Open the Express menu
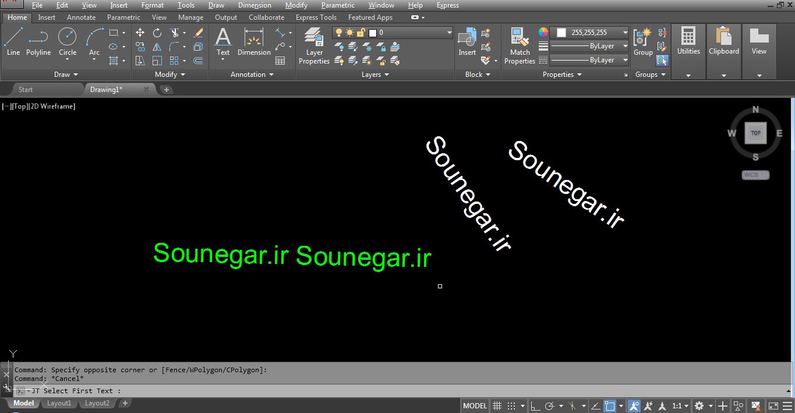 click(x=447, y=5)
